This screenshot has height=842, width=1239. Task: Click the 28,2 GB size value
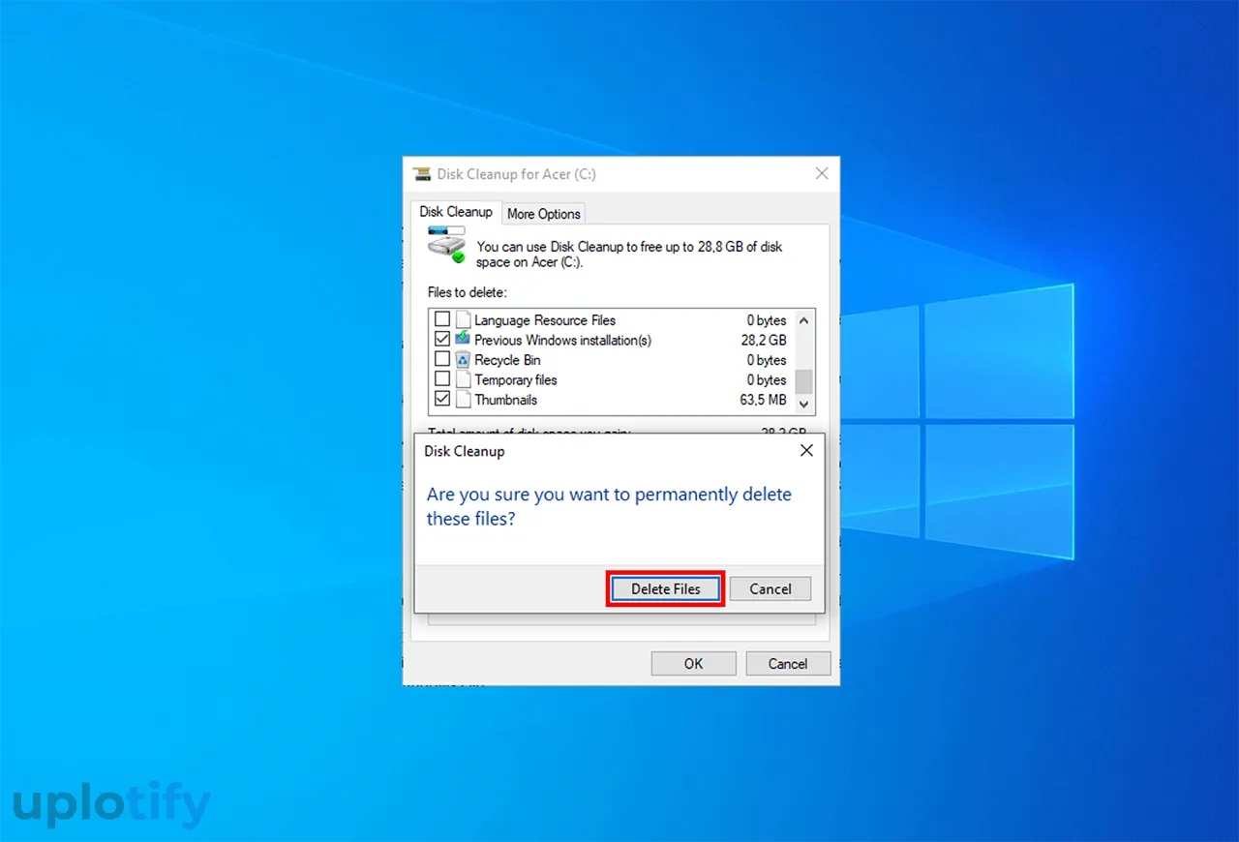764,341
